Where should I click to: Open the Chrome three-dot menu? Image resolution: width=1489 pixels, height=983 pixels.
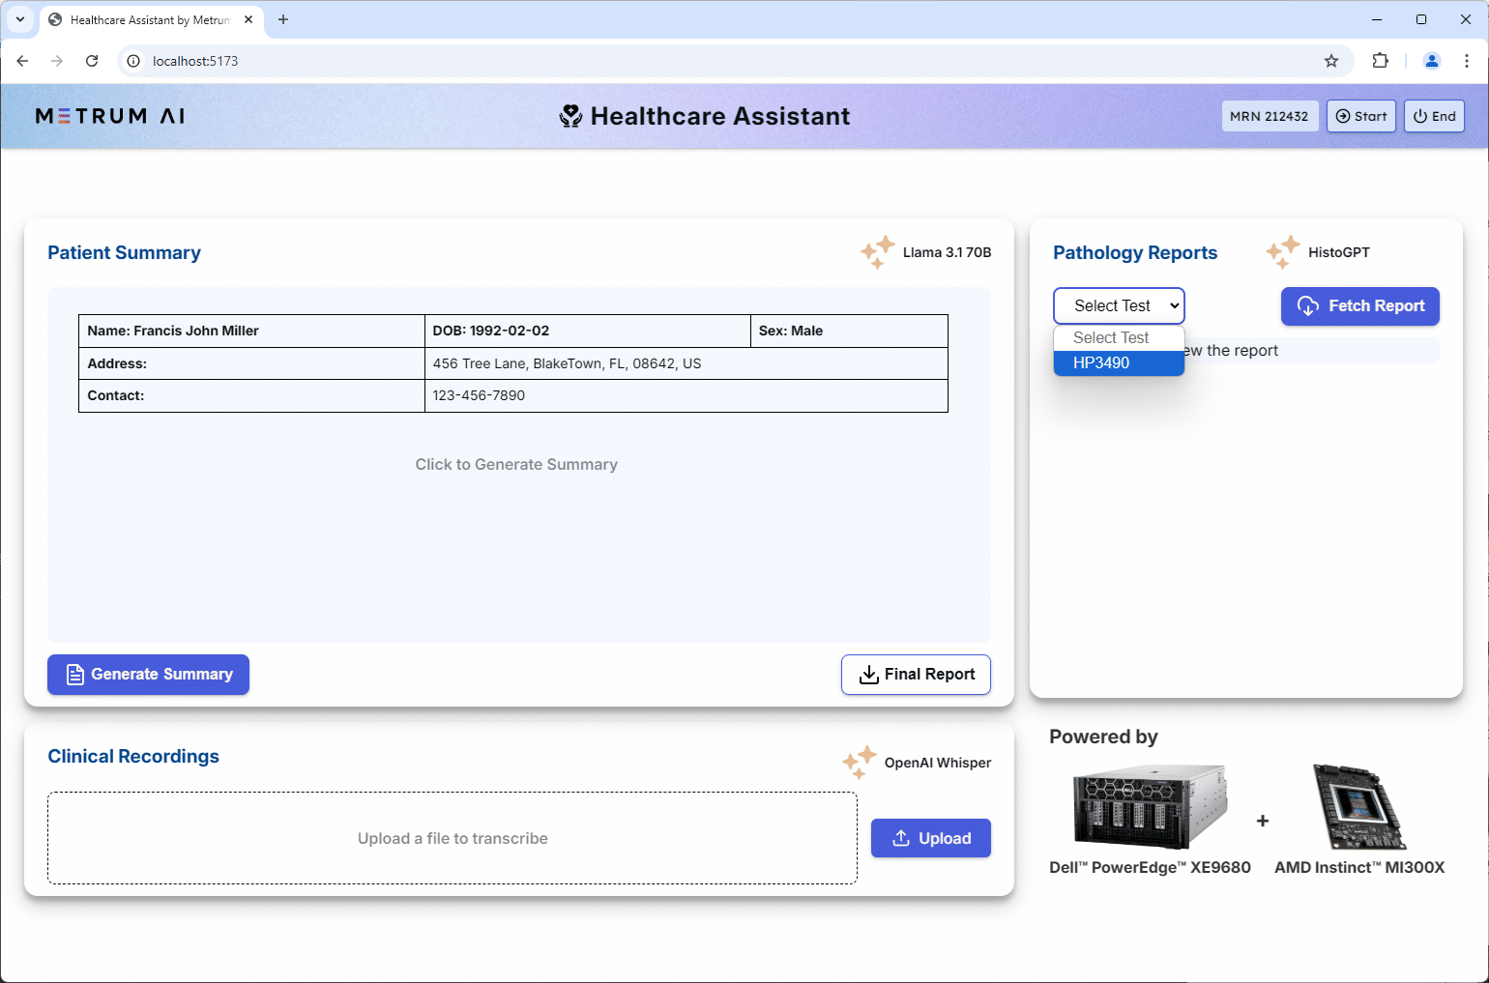[1467, 61]
